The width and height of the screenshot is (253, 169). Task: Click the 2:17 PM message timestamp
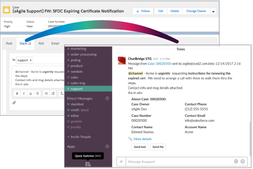click(164, 59)
